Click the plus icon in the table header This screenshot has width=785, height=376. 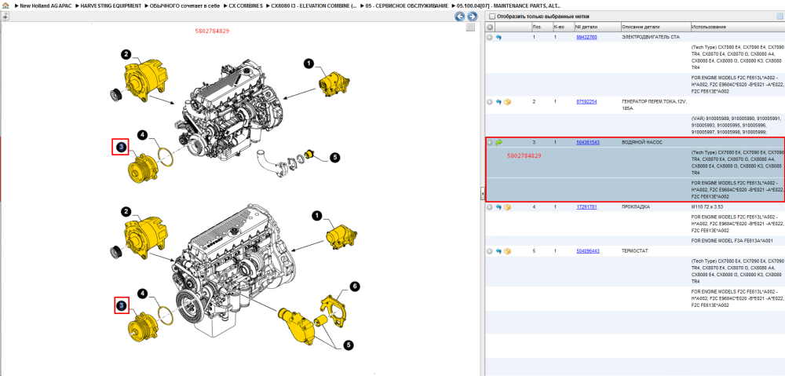[490, 27]
